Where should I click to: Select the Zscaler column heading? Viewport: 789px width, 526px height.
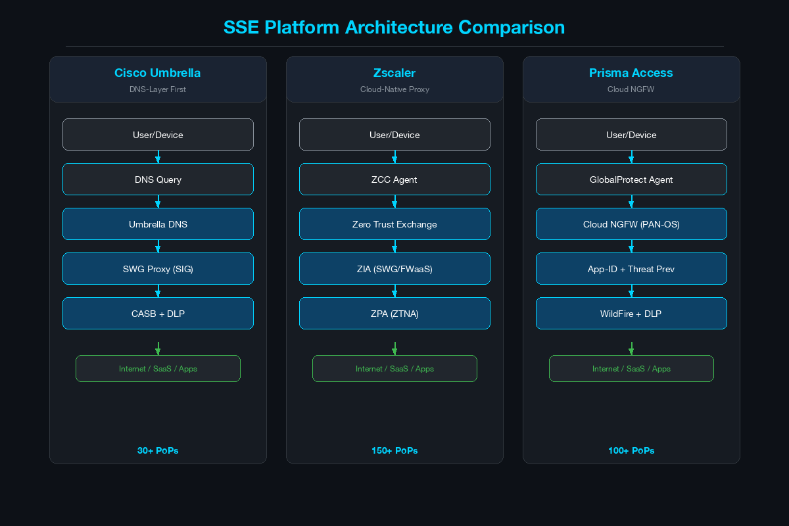394,73
